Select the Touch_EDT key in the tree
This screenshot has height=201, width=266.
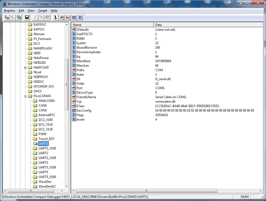(47, 139)
